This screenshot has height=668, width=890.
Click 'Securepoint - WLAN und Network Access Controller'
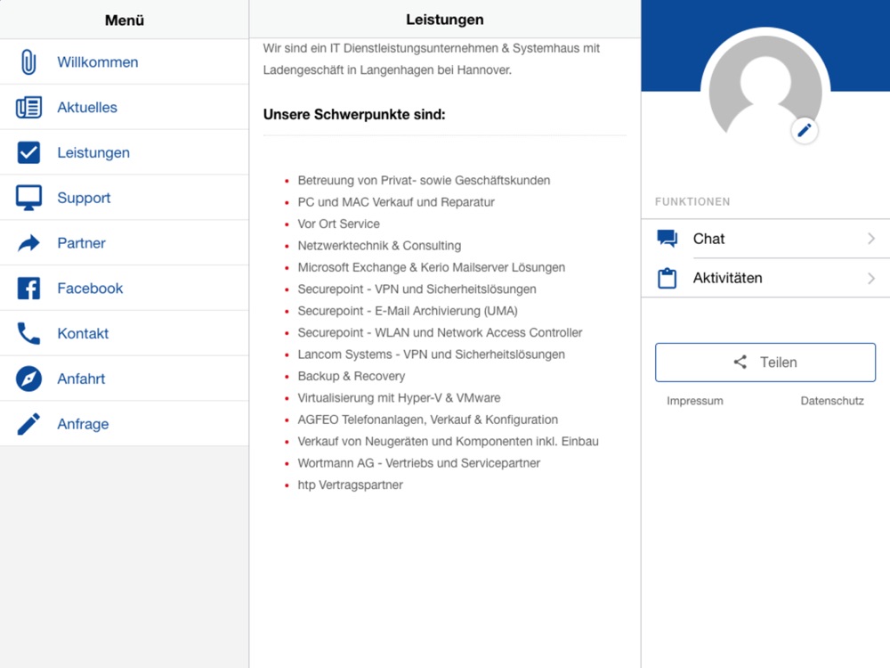tap(440, 333)
